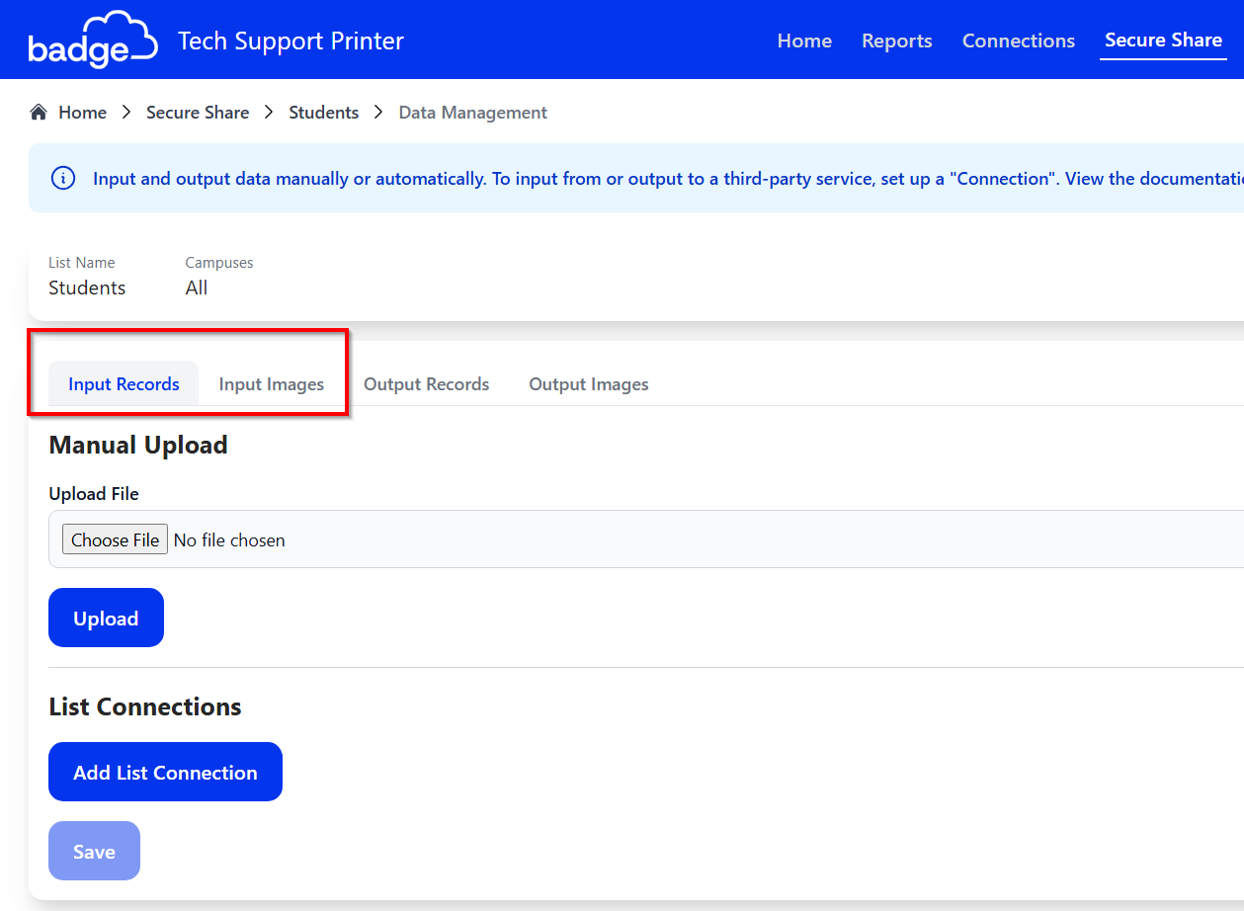Click the blue Upload button
The height and width of the screenshot is (911, 1244).
[x=106, y=618]
